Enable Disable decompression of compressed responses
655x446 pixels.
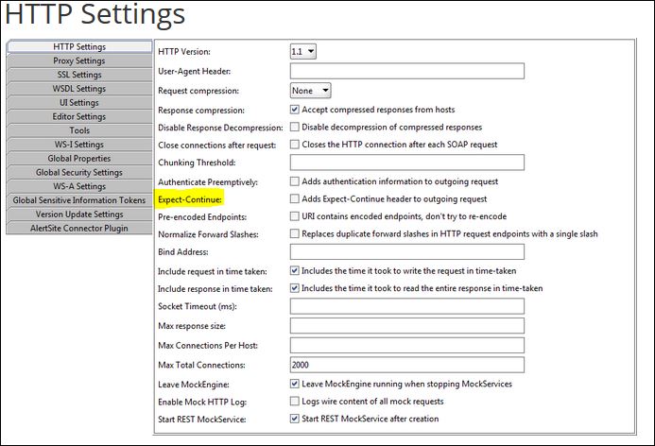click(x=295, y=127)
